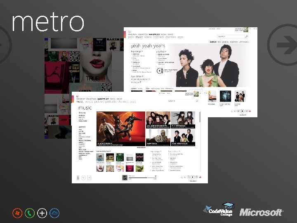The image size is (297, 223).
Task: Switch to the Bio tab on artist page
Action: tap(219, 42)
